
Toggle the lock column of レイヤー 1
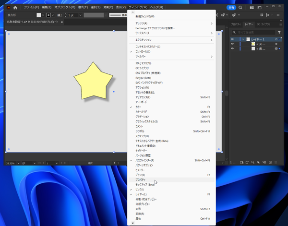[237, 39]
